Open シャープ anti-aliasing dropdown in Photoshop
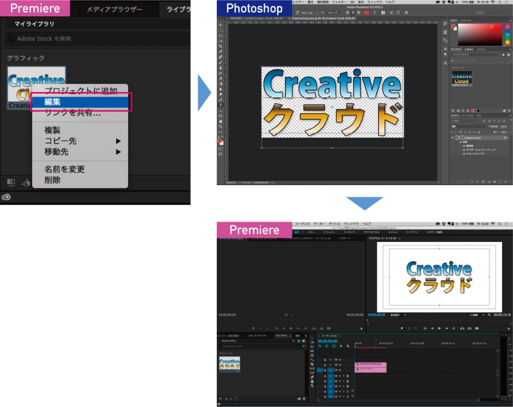Screen dimensions: 513x407 tap(335, 13)
